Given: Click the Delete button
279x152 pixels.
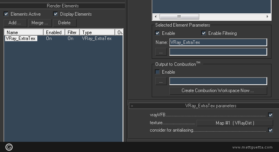Looking at the screenshot, I should pyautogui.click(x=64, y=23).
